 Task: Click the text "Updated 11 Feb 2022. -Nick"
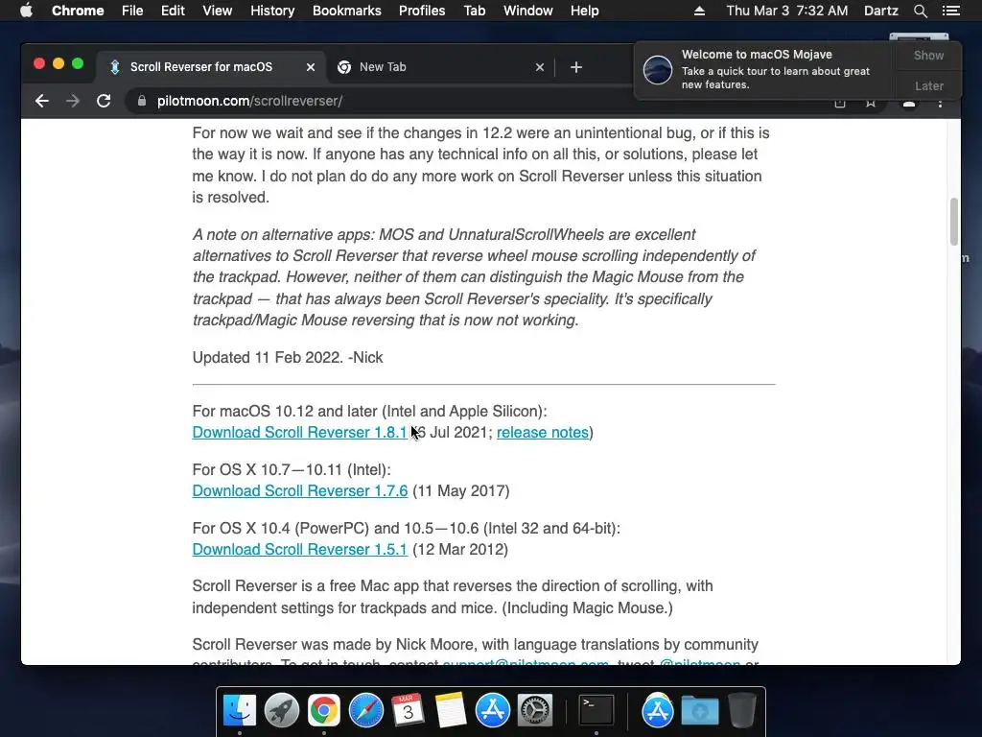(288, 357)
